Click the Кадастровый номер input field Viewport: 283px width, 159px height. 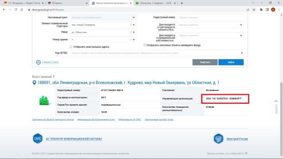[210, 18]
